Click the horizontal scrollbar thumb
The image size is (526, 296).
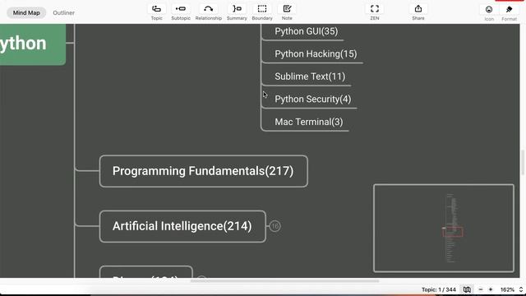point(284,281)
